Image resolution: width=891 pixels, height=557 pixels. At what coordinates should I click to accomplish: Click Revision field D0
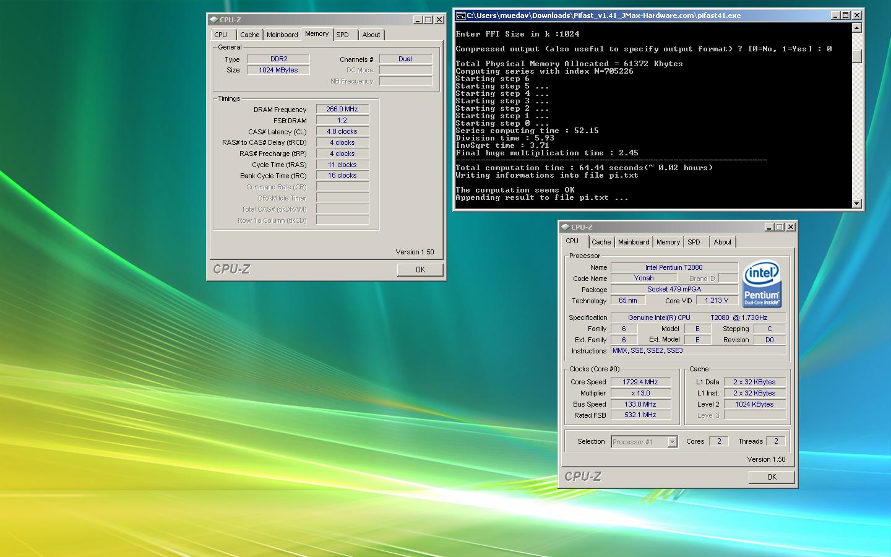pos(770,340)
